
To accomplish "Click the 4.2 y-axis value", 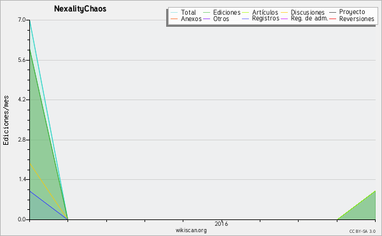I will (22, 100).
